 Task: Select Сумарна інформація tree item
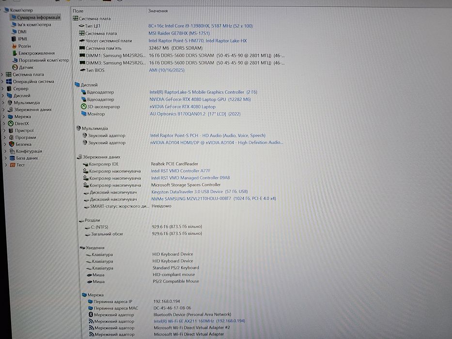pyautogui.click(x=36, y=17)
